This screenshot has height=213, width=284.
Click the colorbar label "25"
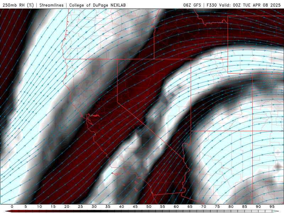(81, 207)
